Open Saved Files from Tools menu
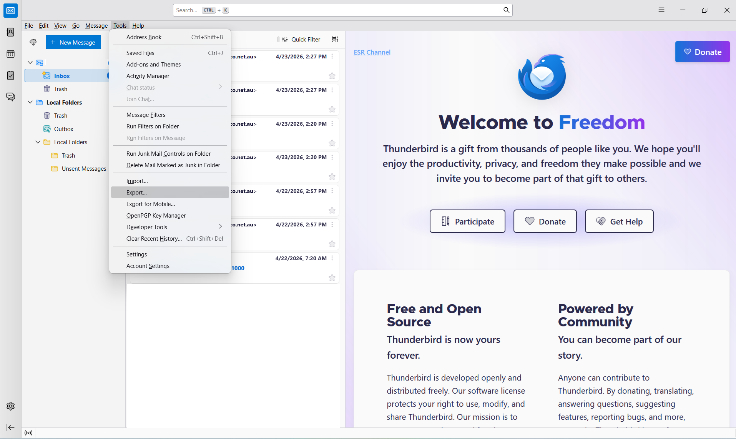This screenshot has width=736, height=439. point(170,53)
